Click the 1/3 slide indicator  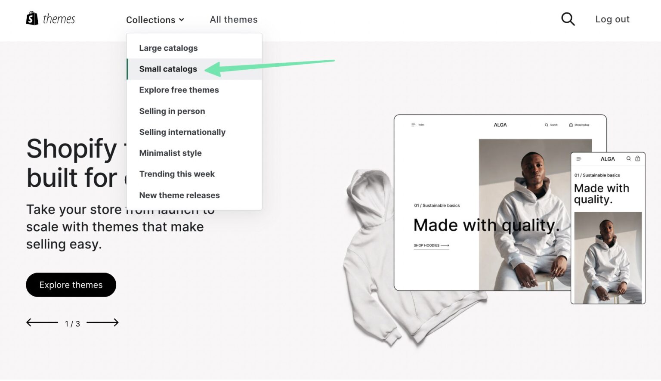click(x=72, y=323)
